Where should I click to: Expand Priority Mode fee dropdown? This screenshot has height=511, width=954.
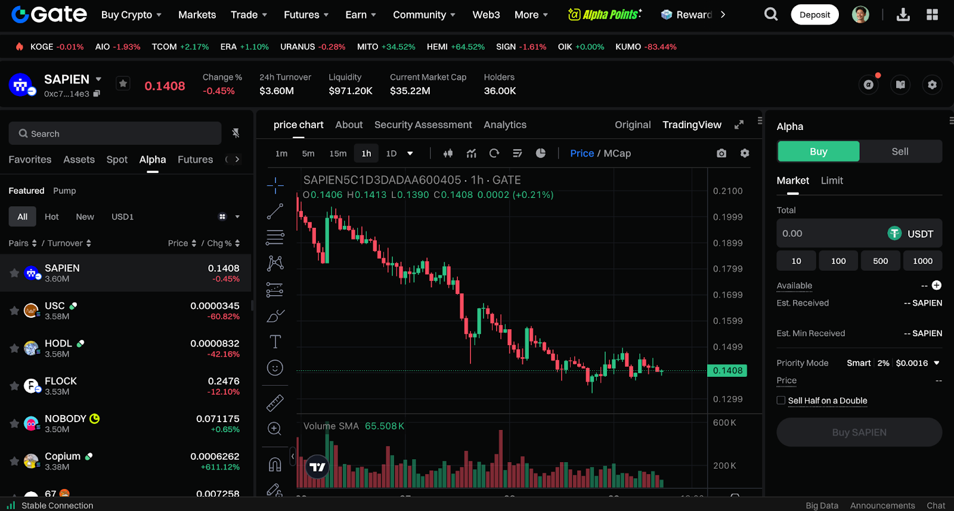click(x=937, y=363)
